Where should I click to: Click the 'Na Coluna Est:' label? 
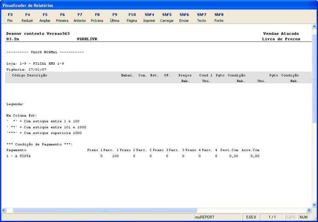coord(22,116)
